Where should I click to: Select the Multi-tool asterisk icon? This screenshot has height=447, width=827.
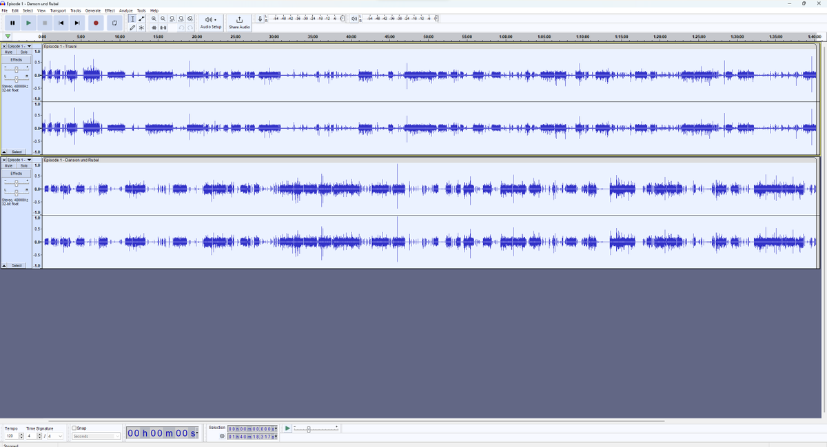click(x=141, y=28)
